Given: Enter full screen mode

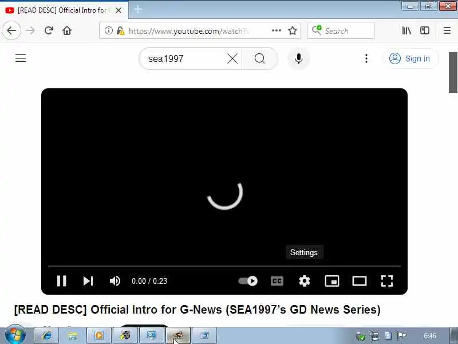Looking at the screenshot, I should coord(387,281).
